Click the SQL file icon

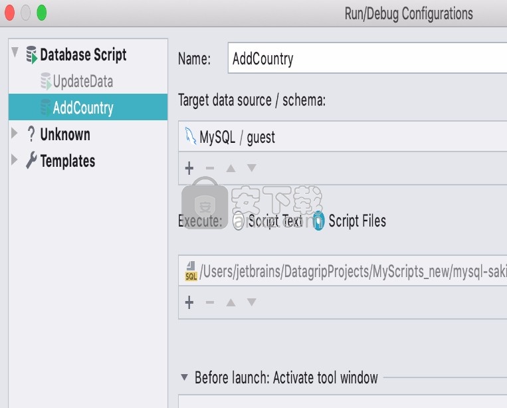click(x=191, y=271)
